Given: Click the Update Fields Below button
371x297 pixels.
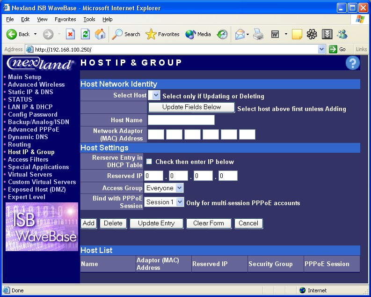Looking at the screenshot, I should pos(191,107).
